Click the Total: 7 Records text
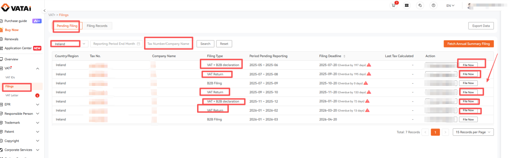The image size is (510, 158). (408, 132)
